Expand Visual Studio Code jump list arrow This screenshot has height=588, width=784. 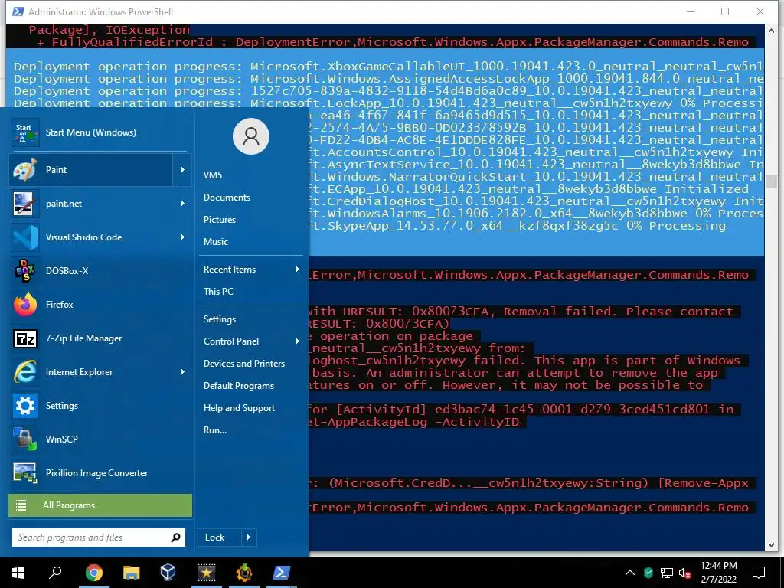coord(183,237)
